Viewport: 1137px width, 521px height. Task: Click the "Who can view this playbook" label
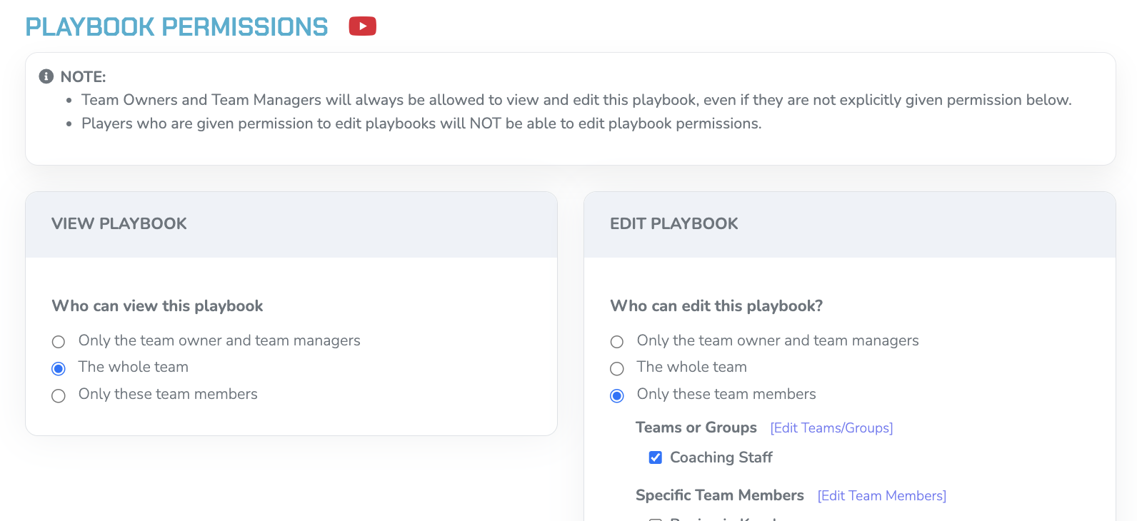pos(158,306)
